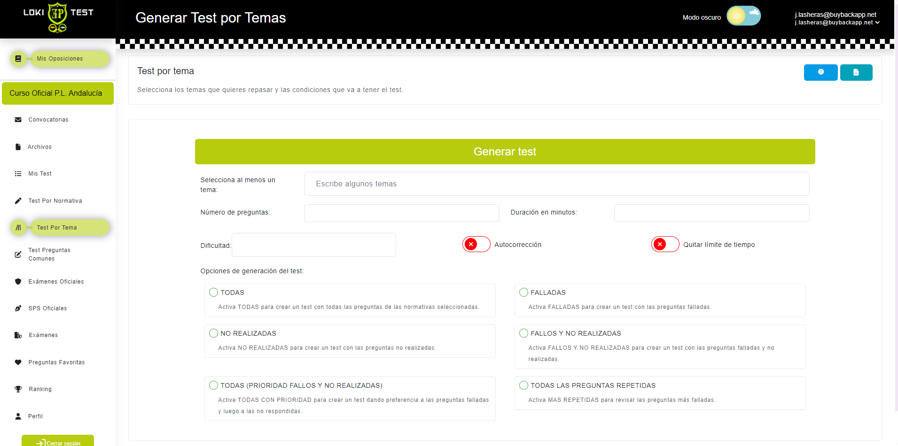Select the FALLOS Y NO REALIZADAS option
The height and width of the screenshot is (446, 898).
click(x=523, y=333)
